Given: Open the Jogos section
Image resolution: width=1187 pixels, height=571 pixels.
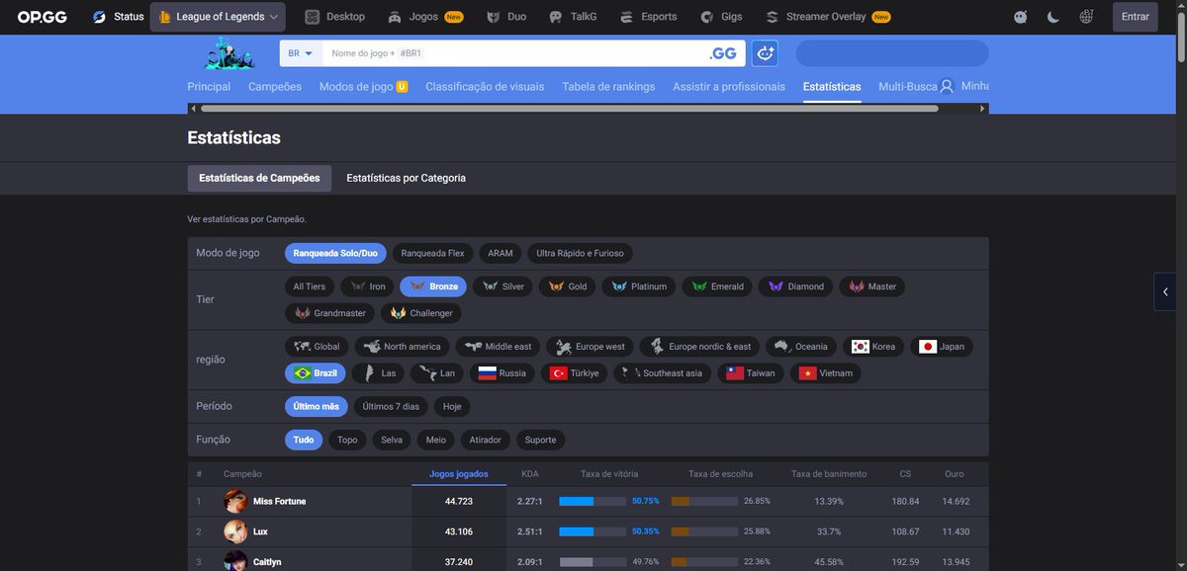Looking at the screenshot, I should point(424,17).
